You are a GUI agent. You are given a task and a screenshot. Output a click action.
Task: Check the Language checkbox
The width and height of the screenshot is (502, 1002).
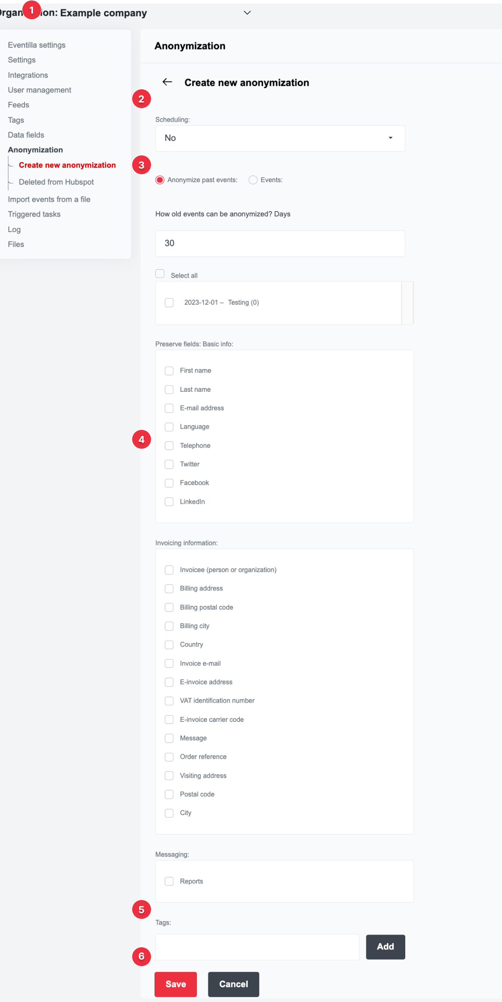coord(169,427)
